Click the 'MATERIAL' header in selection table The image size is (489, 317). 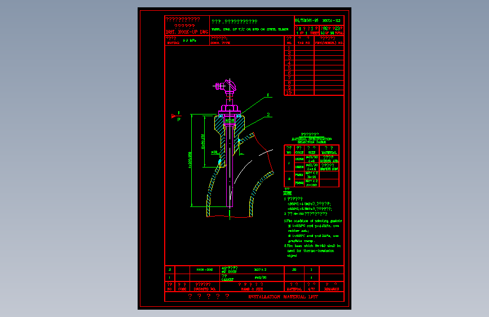(x=329, y=152)
